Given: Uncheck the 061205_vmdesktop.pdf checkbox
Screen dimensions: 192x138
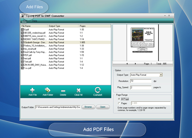Looking at the screenshot, I should tap(22, 33).
